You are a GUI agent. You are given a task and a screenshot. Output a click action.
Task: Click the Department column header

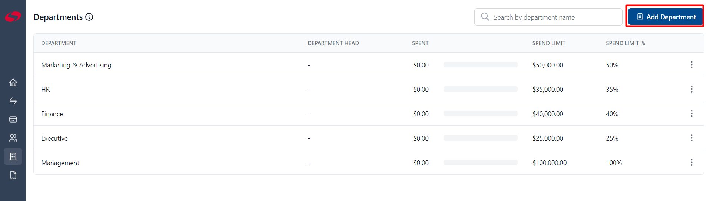pos(59,43)
